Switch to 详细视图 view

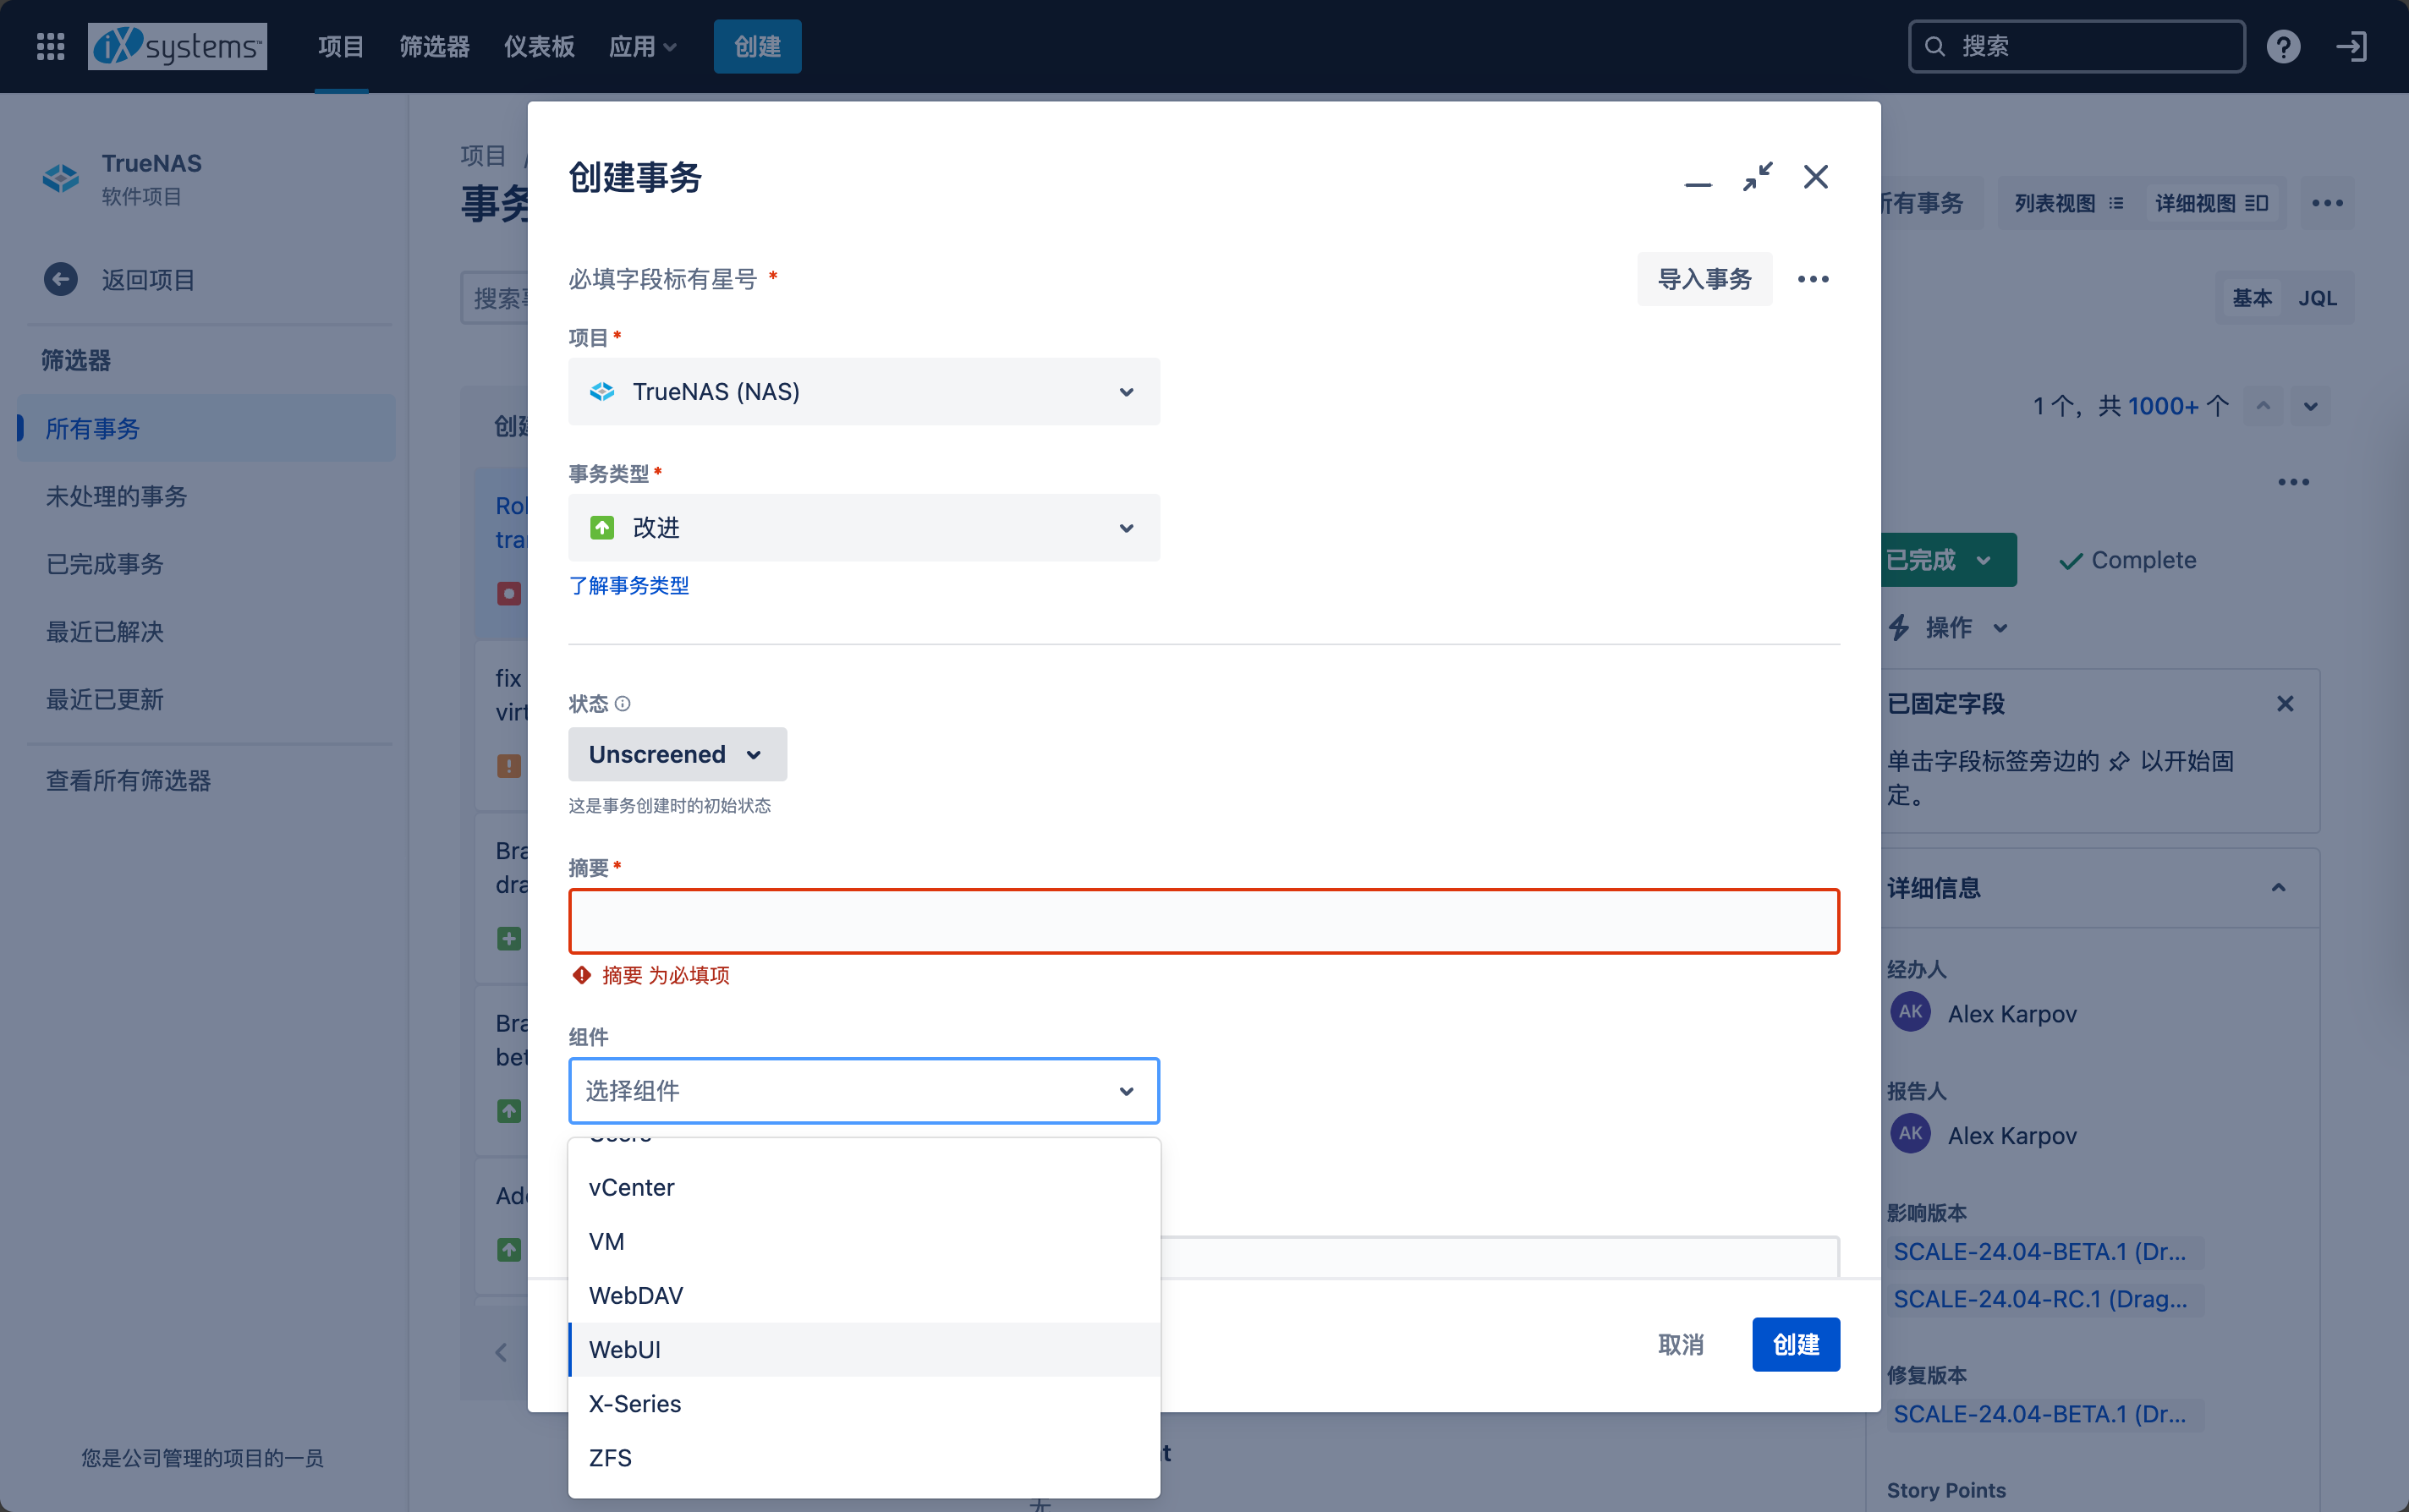coord(2210,203)
